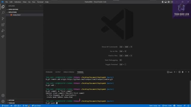
Task: Open the notifications bell icon
Action: pos(188,106)
